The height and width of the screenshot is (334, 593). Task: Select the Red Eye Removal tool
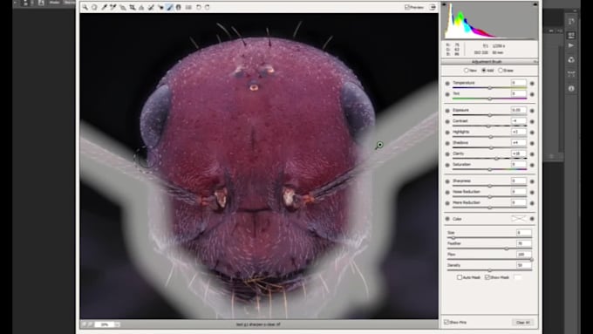[x=160, y=7]
